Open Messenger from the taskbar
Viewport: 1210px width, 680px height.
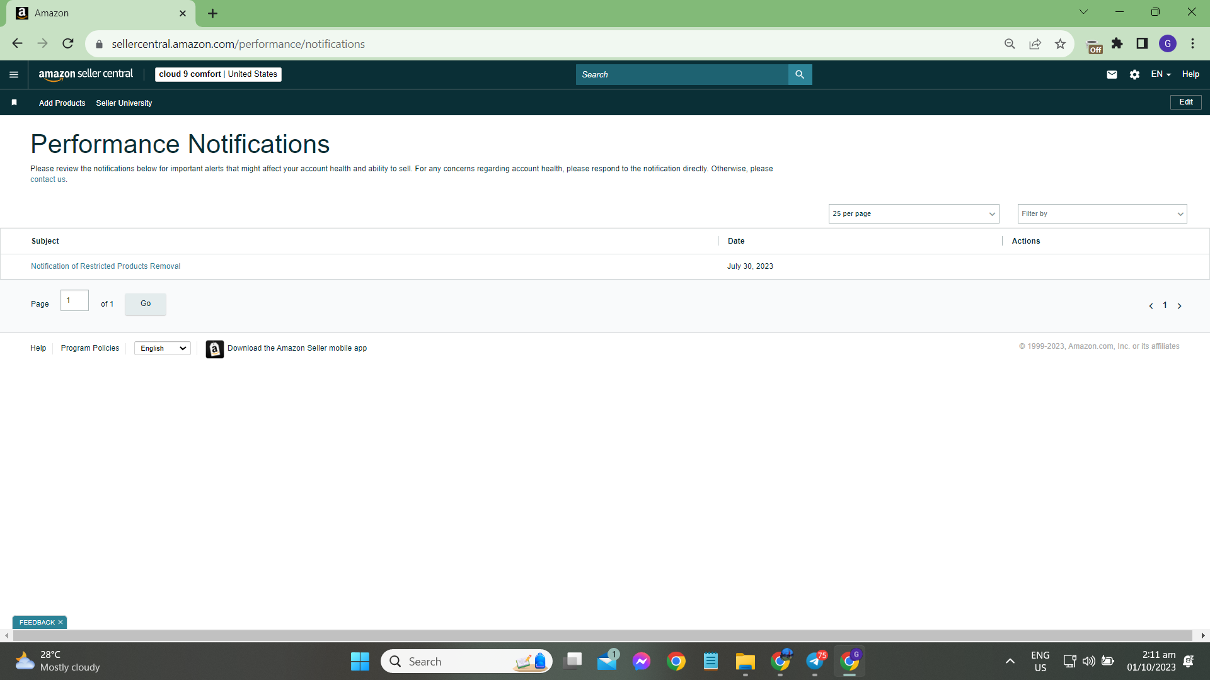pyautogui.click(x=642, y=661)
